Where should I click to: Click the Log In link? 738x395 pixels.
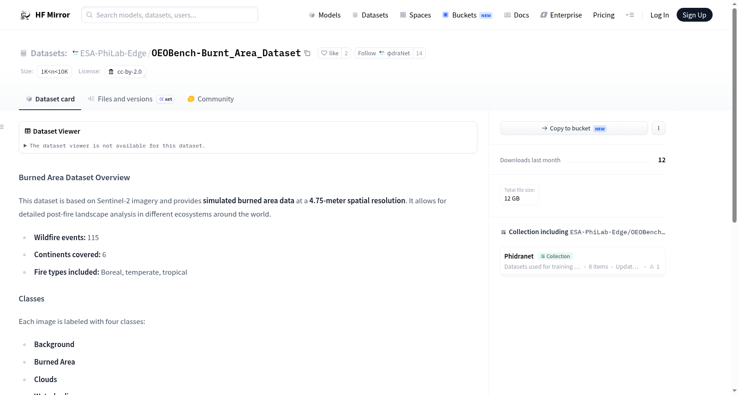pyautogui.click(x=660, y=15)
